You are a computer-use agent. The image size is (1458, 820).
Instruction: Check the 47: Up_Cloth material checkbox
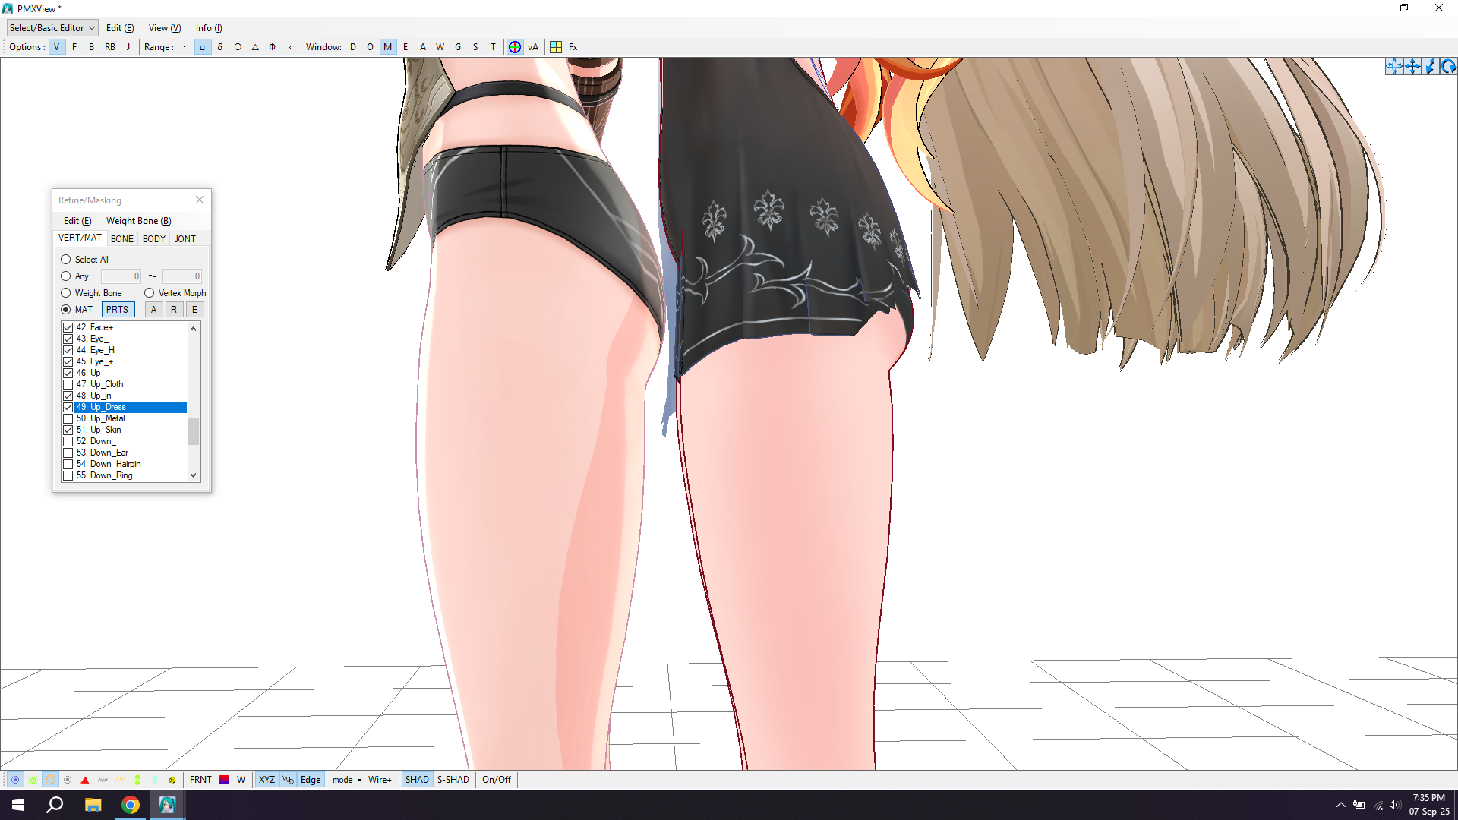[x=68, y=384]
